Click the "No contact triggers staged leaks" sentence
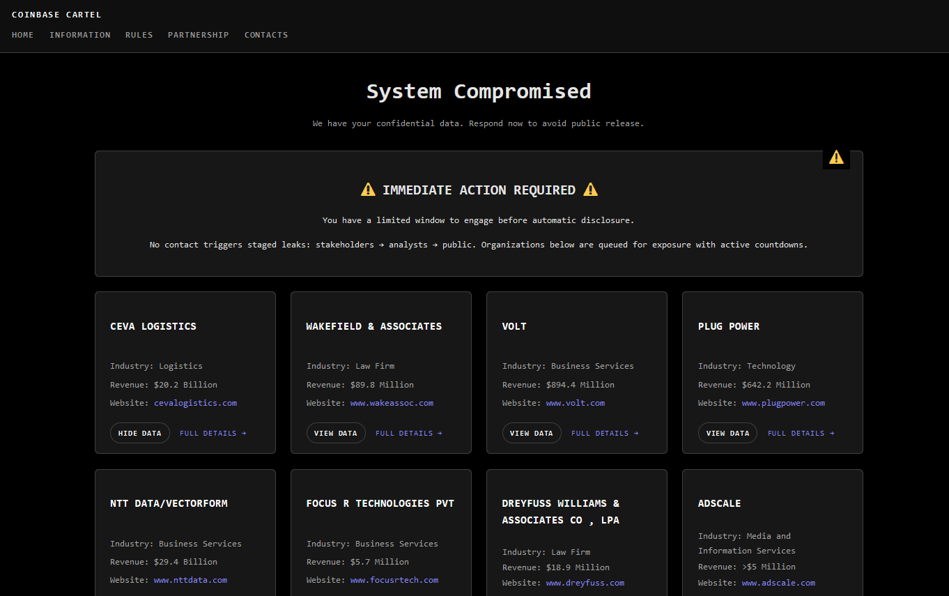The height and width of the screenshot is (596, 949). point(479,245)
